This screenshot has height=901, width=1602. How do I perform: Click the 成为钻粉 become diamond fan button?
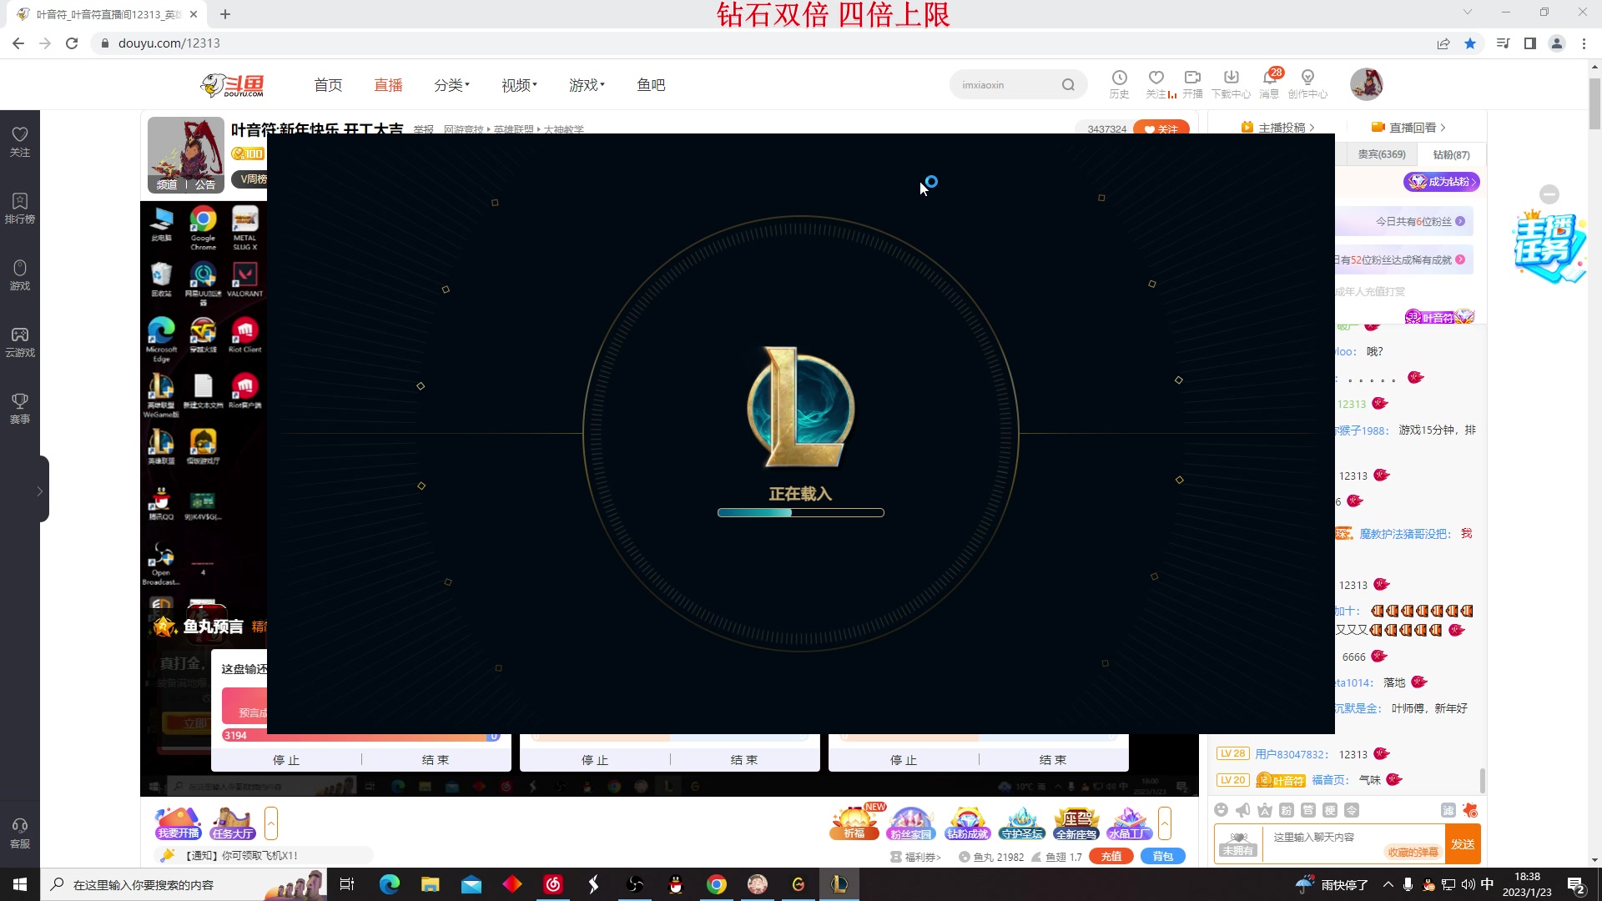pos(1442,181)
